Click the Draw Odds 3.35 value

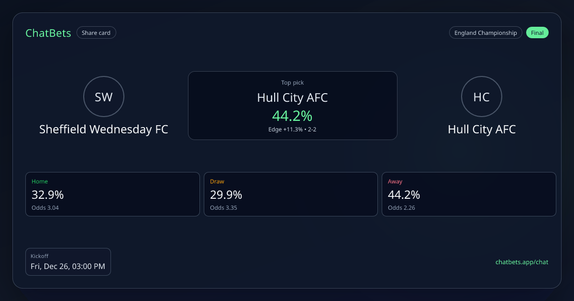tap(223, 208)
